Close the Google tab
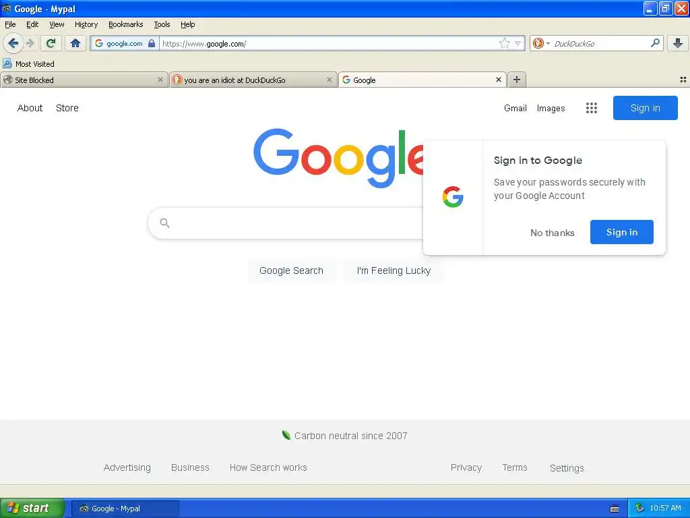The height and width of the screenshot is (518, 690). [498, 80]
